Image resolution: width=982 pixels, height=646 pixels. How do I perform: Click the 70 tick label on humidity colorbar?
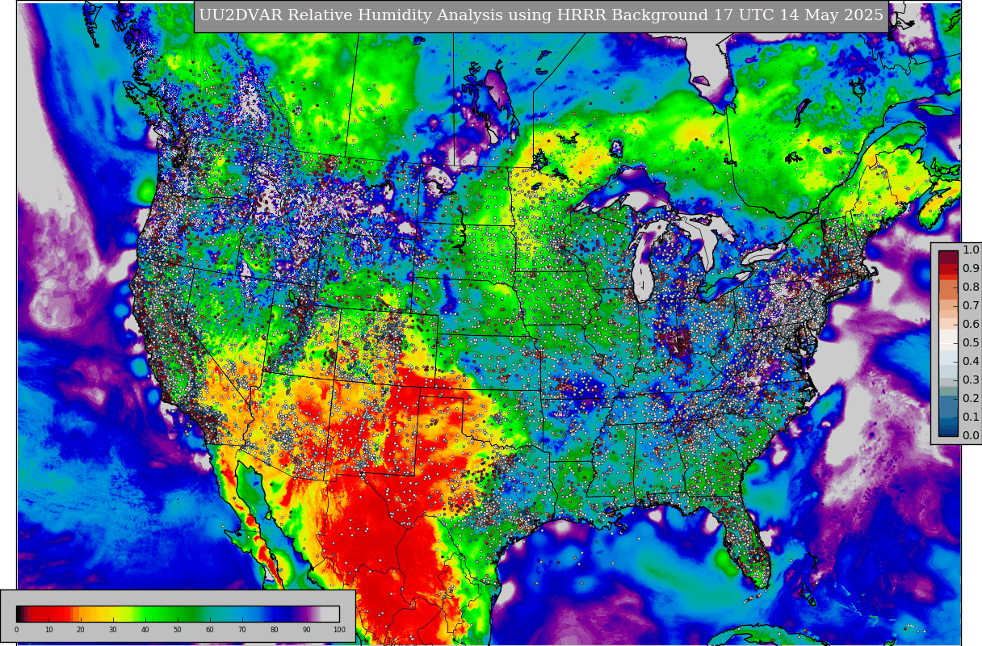click(242, 630)
